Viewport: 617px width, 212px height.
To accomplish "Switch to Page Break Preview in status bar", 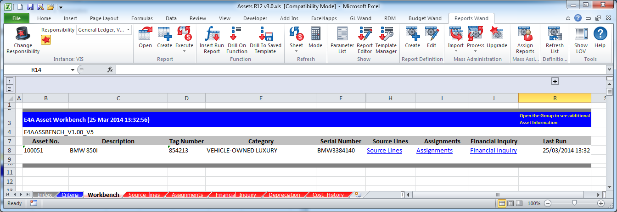I will click(519, 203).
